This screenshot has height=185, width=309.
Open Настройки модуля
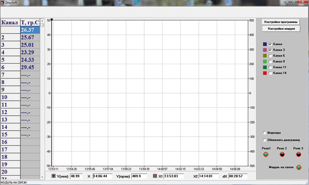point(281,29)
